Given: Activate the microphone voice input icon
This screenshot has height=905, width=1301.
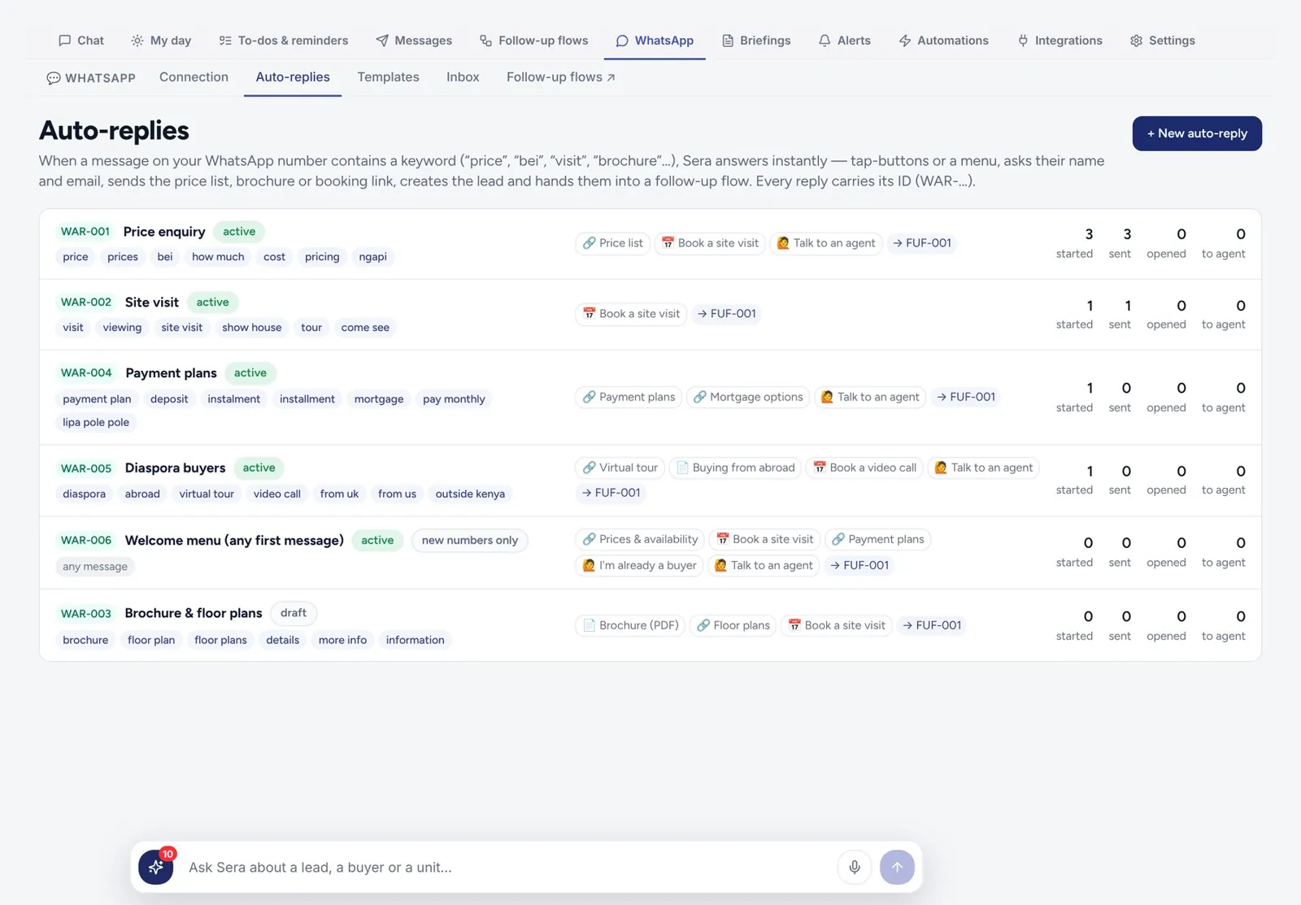Looking at the screenshot, I should coord(855,867).
